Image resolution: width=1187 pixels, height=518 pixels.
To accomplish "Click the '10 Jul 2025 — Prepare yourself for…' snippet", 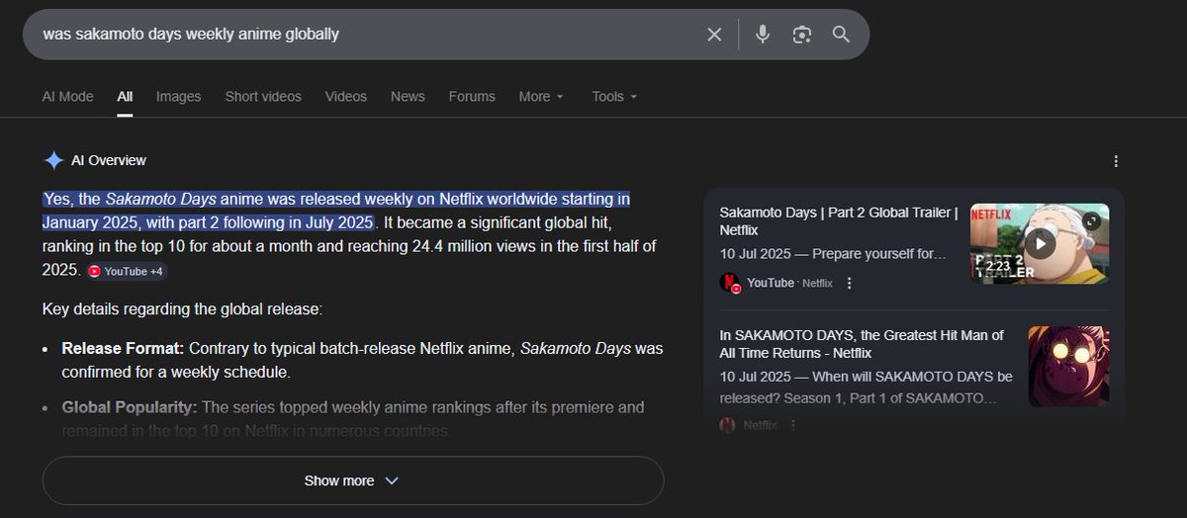I will 833,254.
